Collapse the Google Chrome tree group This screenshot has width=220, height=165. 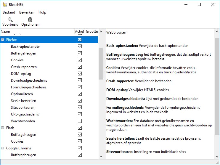pos(3,148)
